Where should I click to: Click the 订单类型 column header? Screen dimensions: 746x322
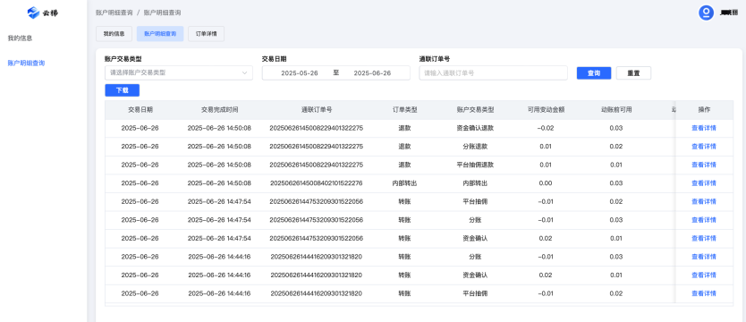click(x=404, y=109)
